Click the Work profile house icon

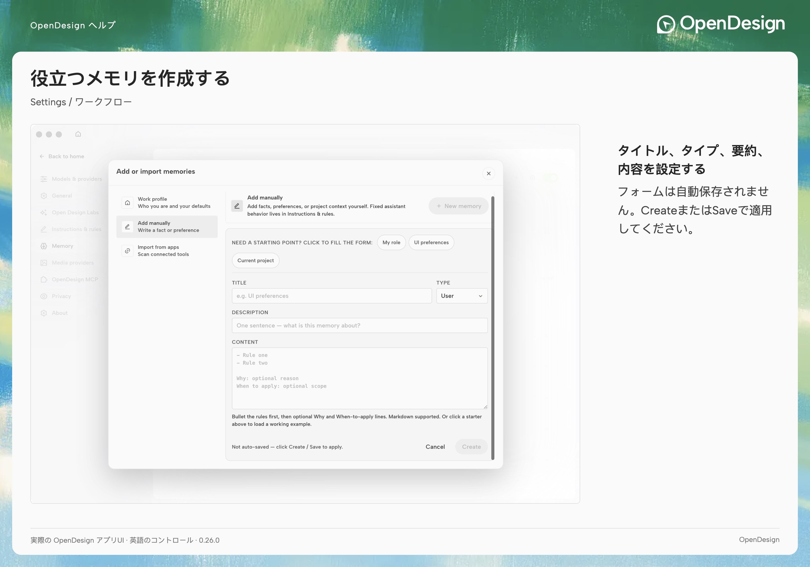pos(127,202)
